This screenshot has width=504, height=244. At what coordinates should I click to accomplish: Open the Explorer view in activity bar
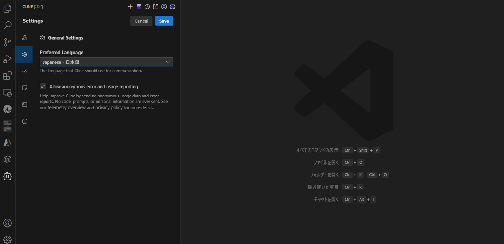tap(7, 9)
